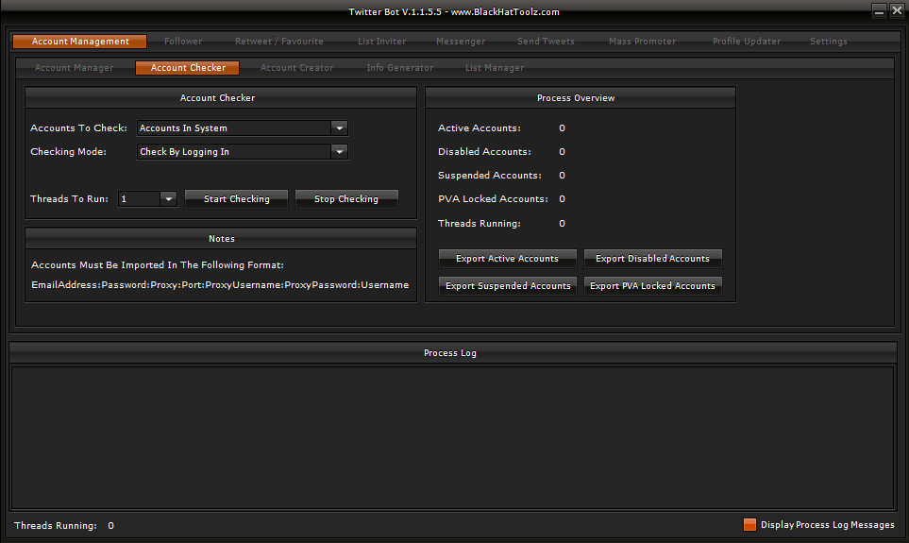Viewport: 909px width, 543px height.
Task: Stop Checking accounts
Action: 346,199
